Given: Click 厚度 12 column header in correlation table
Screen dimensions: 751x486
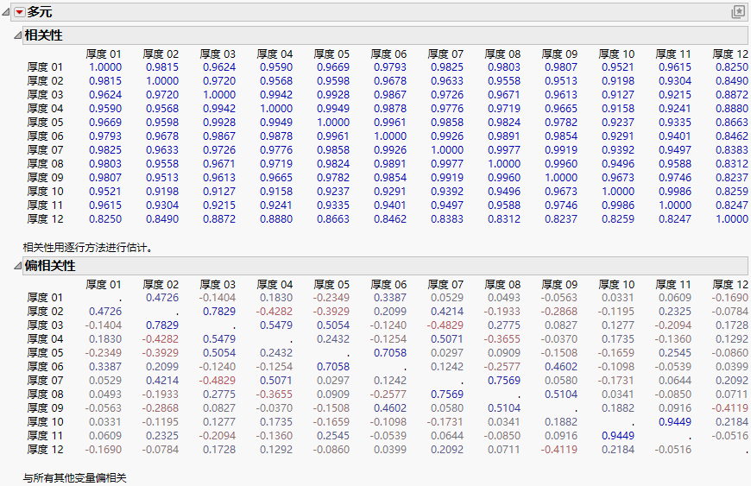Looking at the screenshot, I should pos(730,54).
